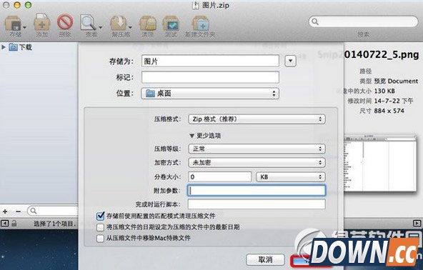Screen dimensions: 423x270
Task: Focus the toolbar search field
Action: coord(363,21)
